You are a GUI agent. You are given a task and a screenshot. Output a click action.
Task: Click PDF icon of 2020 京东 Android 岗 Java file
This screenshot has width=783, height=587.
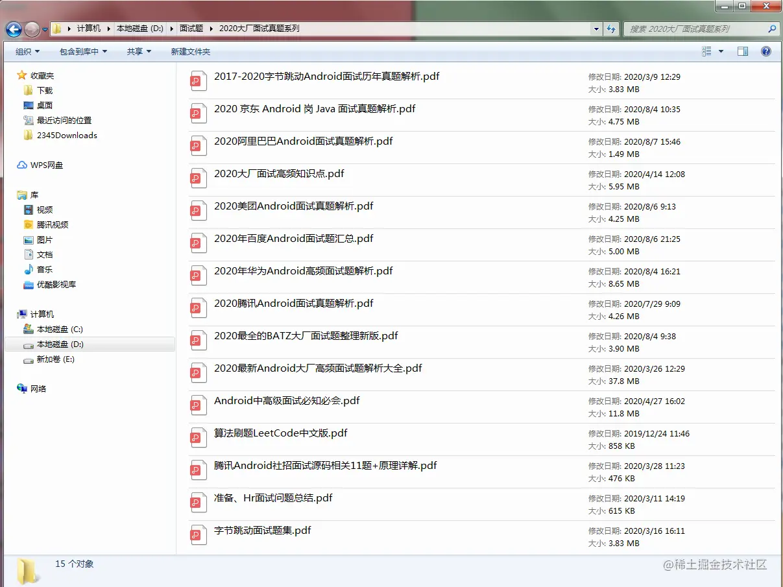pos(198,114)
